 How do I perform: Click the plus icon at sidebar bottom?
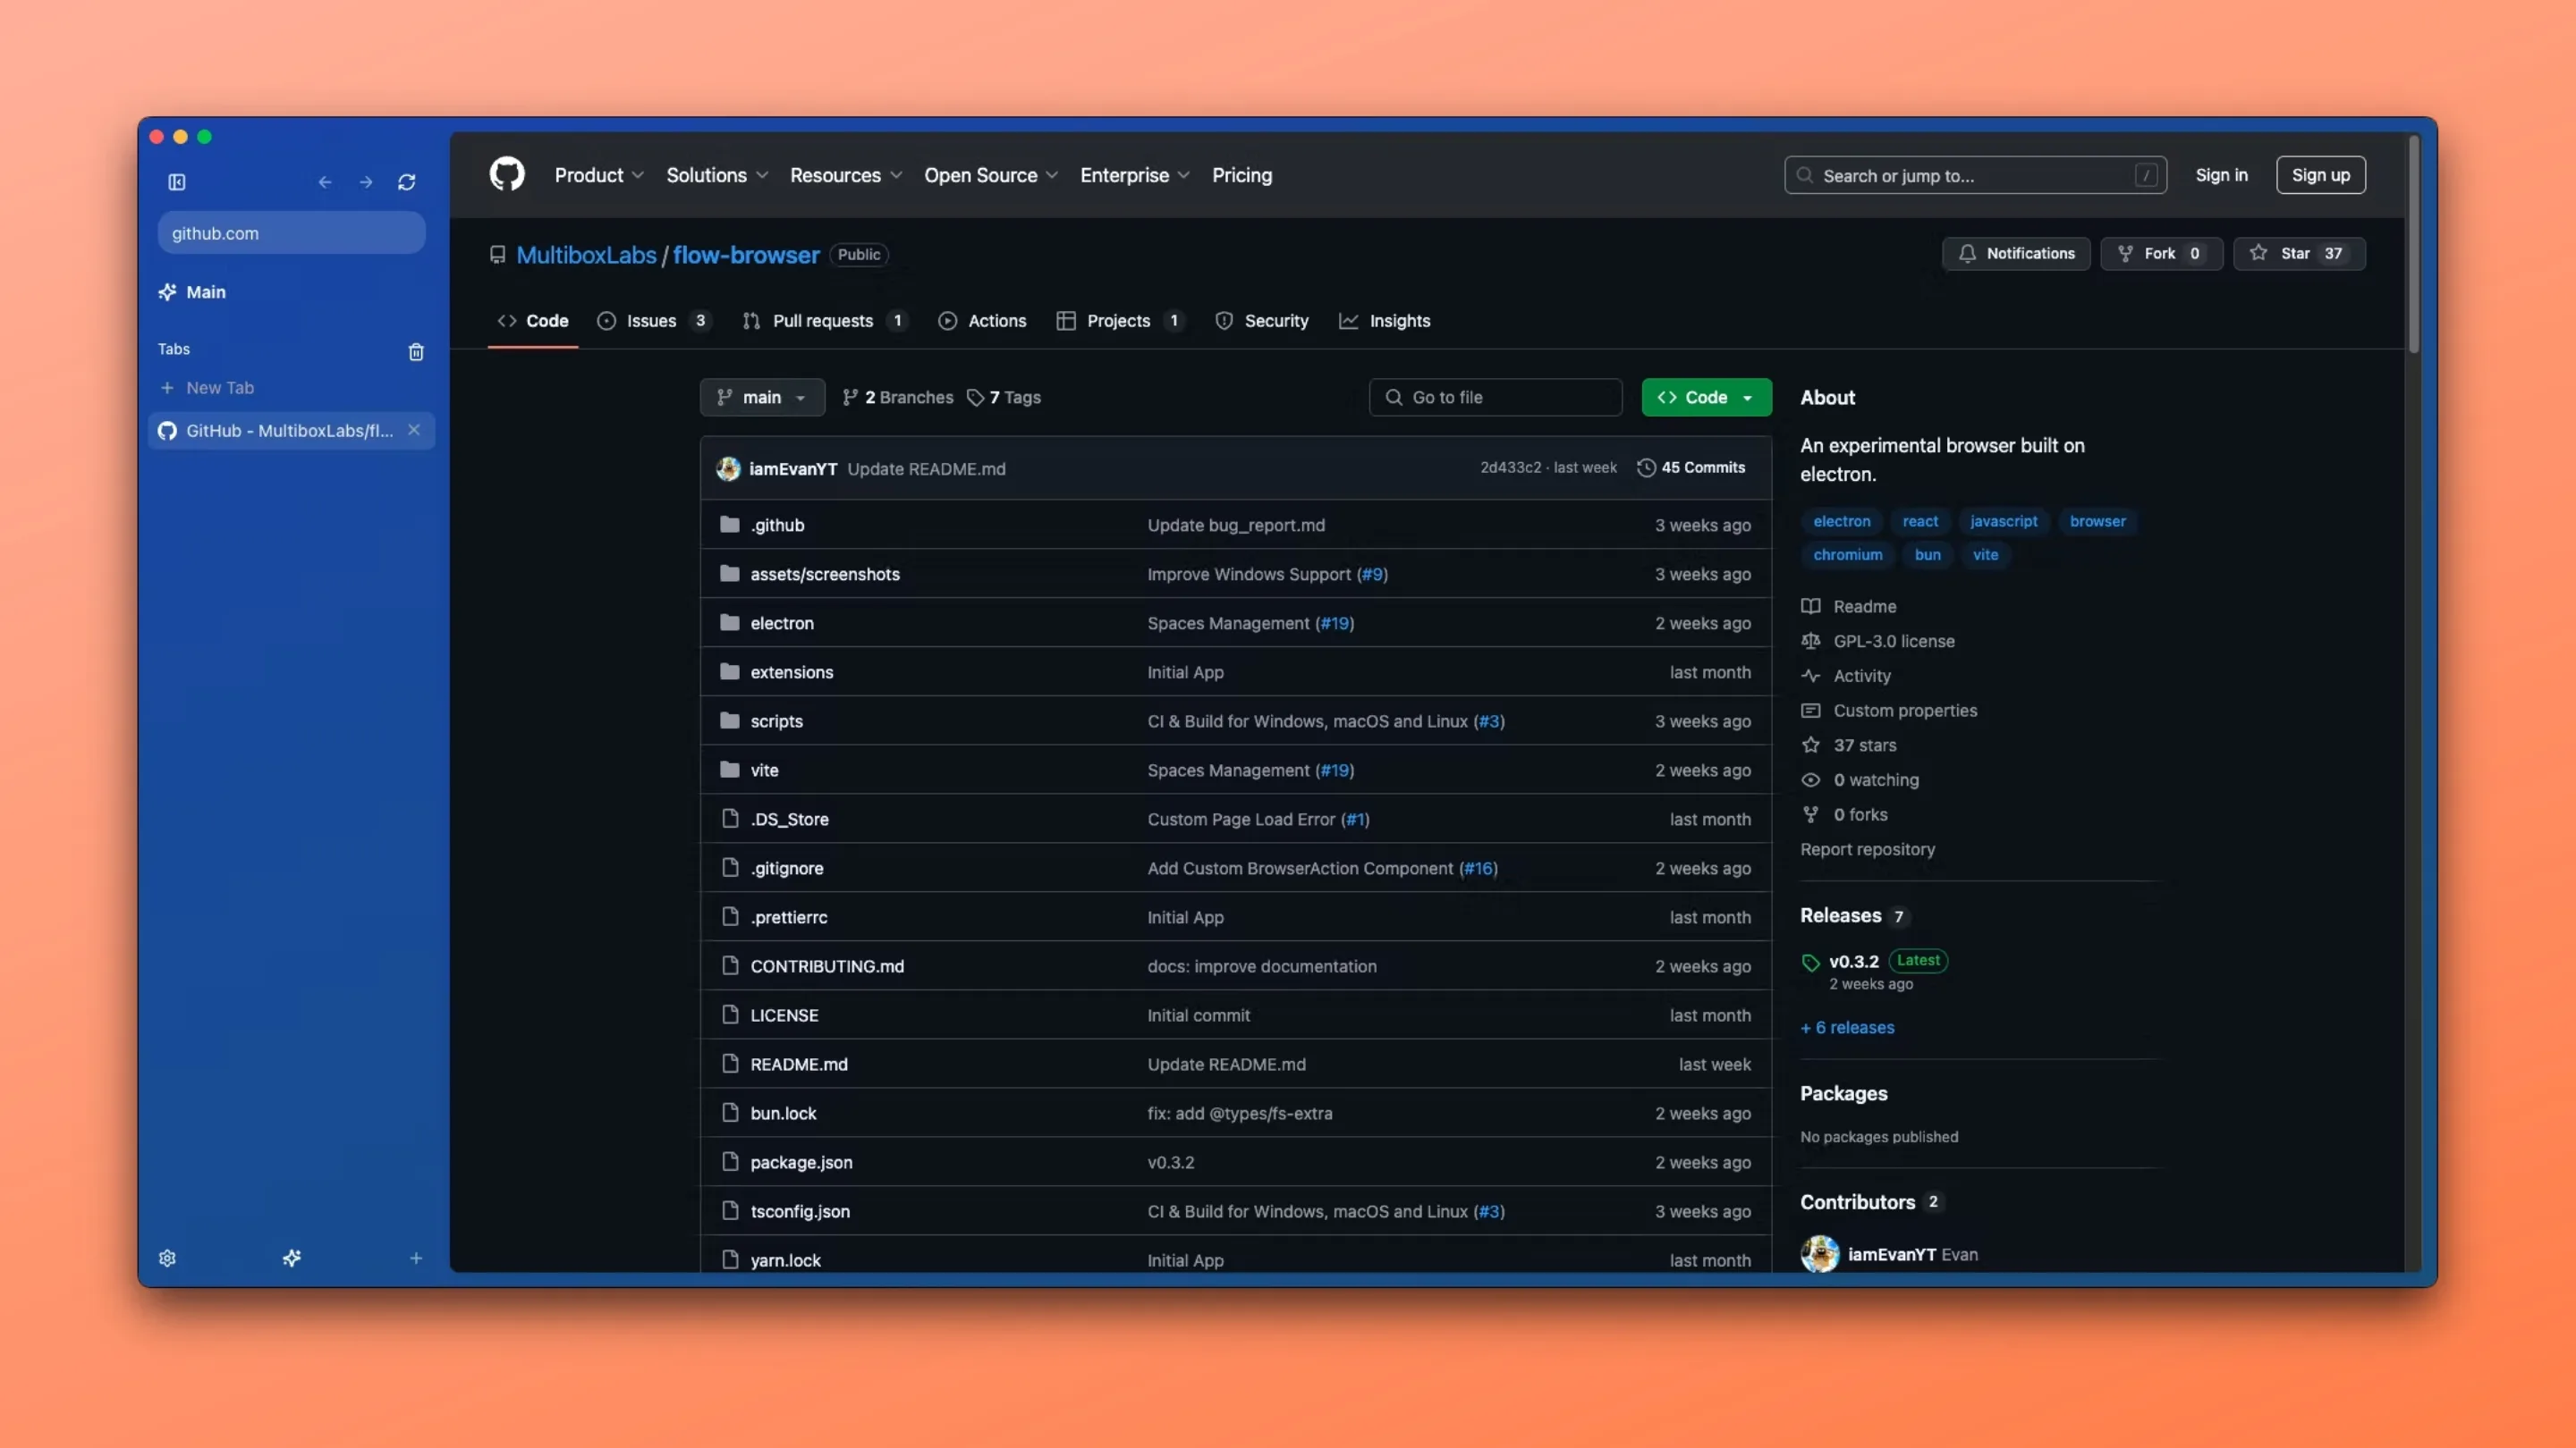coord(416,1259)
